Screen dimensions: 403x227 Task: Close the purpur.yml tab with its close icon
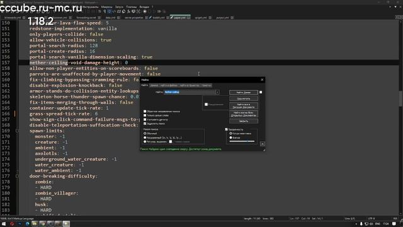pyautogui.click(x=232, y=18)
